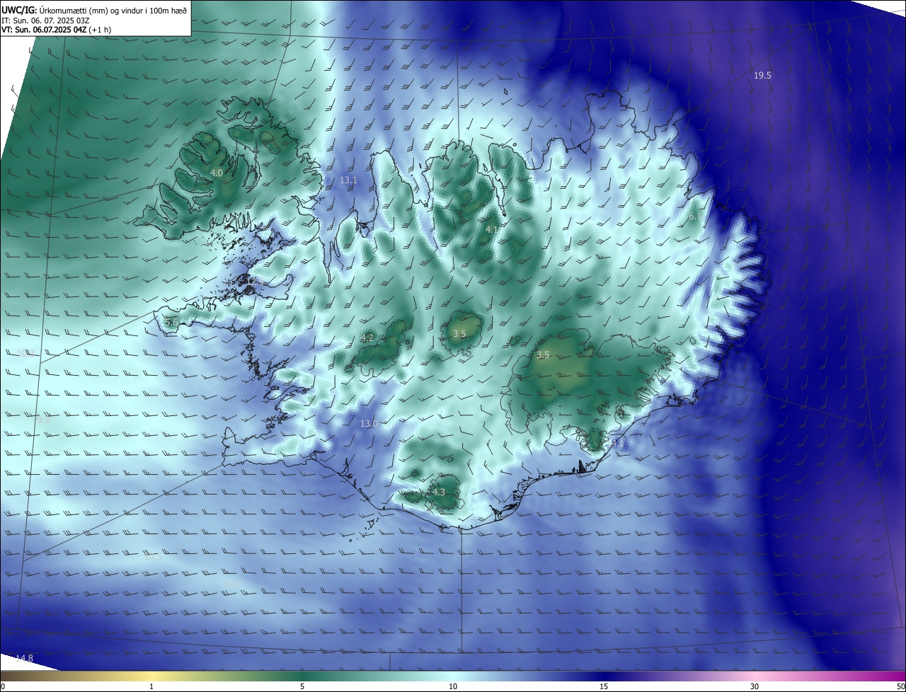This screenshot has width=906, height=692.
Task: Click the 30 tick on the color scale
Action: pyautogui.click(x=755, y=686)
